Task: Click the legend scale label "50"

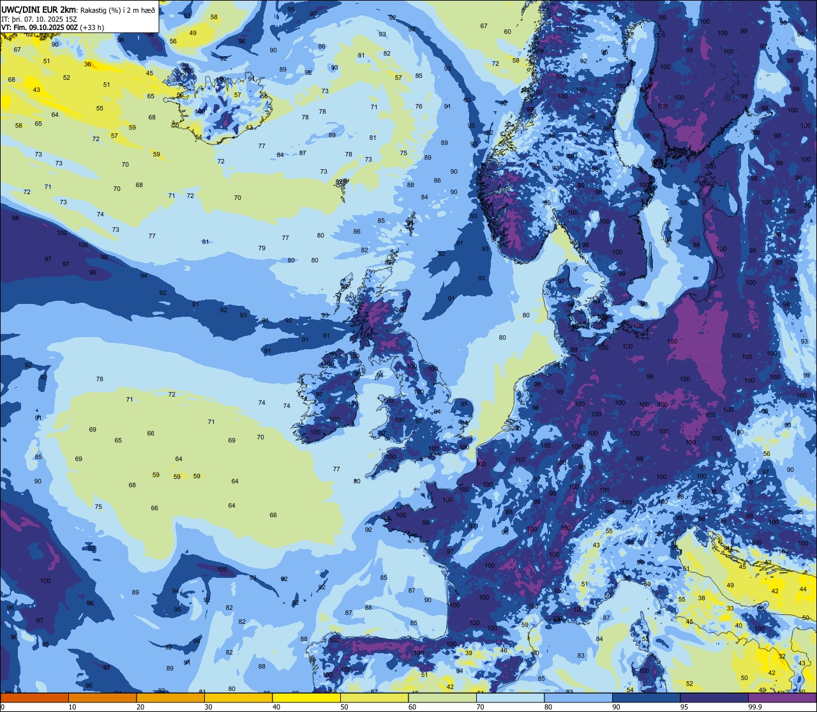Action: point(345,707)
